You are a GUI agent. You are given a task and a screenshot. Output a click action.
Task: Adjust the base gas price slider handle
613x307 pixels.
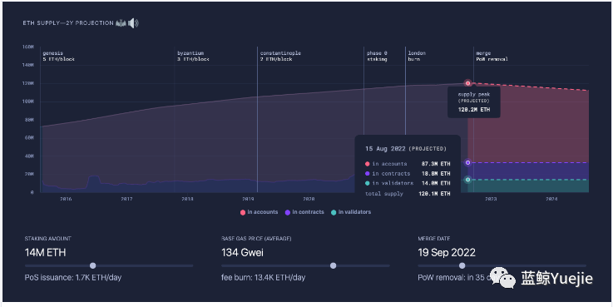tap(333, 265)
